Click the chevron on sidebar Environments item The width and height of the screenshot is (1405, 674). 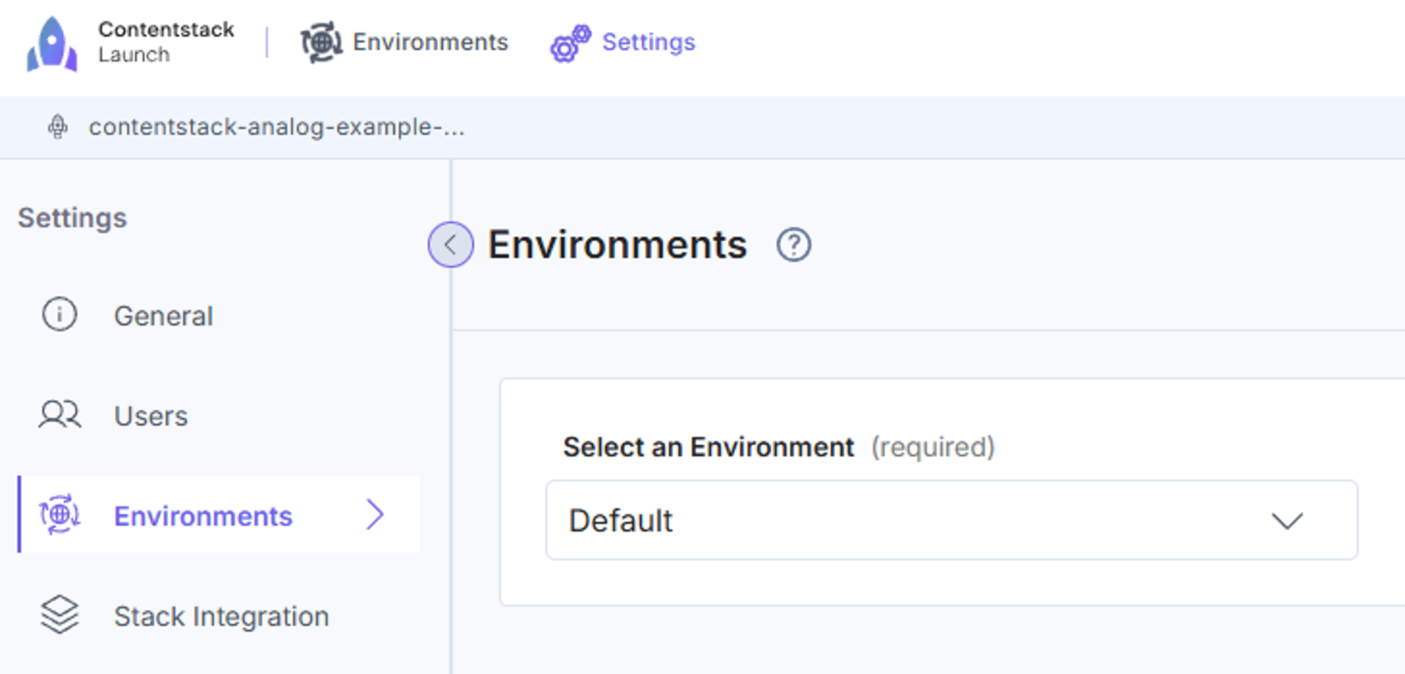coord(375,514)
